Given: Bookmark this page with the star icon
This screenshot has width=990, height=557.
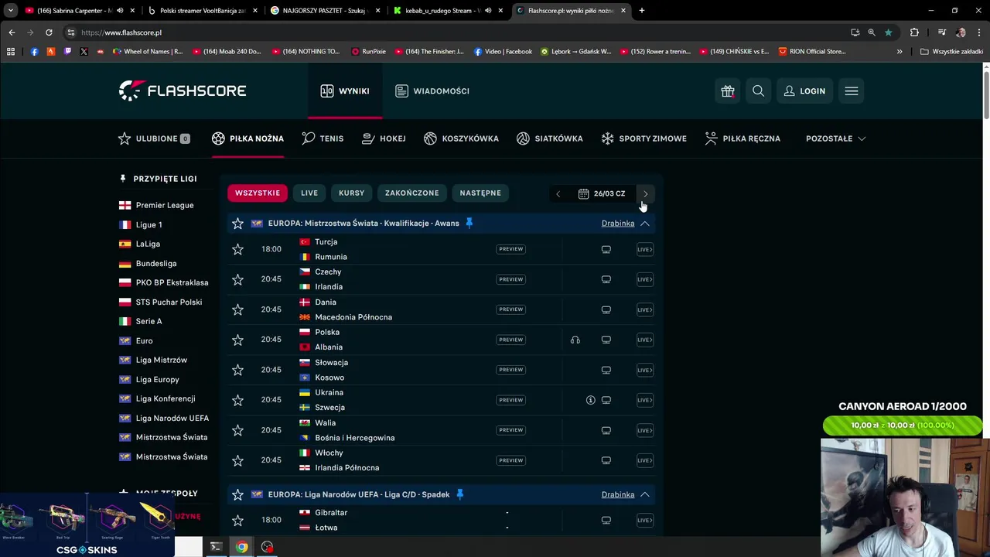Looking at the screenshot, I should [888, 32].
